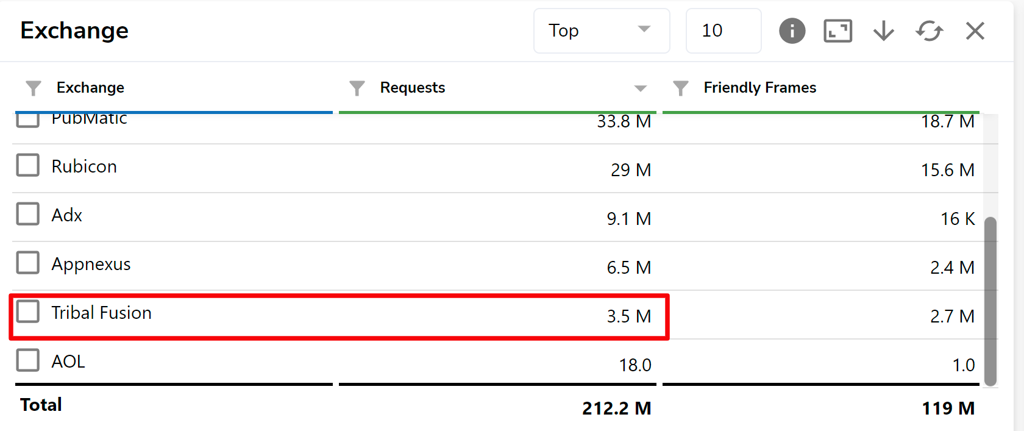Click the download arrow icon
1024x431 pixels.
883,30
